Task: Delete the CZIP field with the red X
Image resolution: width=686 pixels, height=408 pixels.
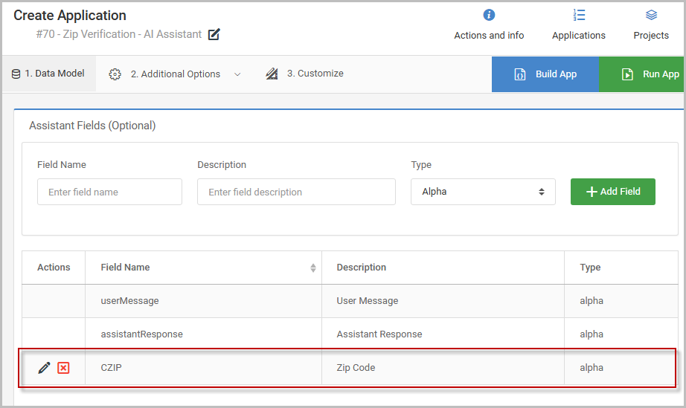Action: click(x=63, y=368)
